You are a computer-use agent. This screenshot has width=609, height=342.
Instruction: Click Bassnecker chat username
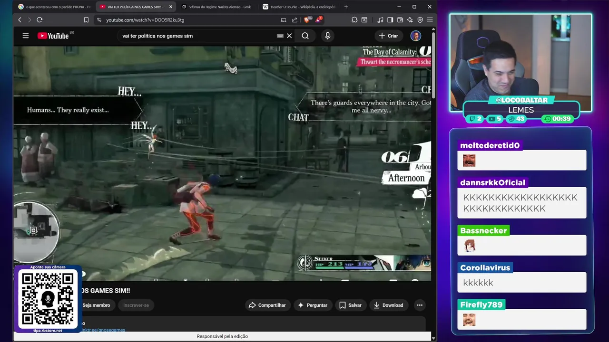[483, 230]
